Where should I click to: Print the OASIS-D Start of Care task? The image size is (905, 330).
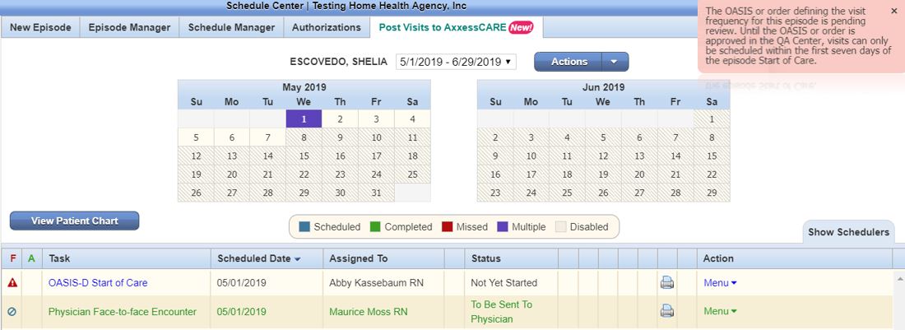[666, 282]
